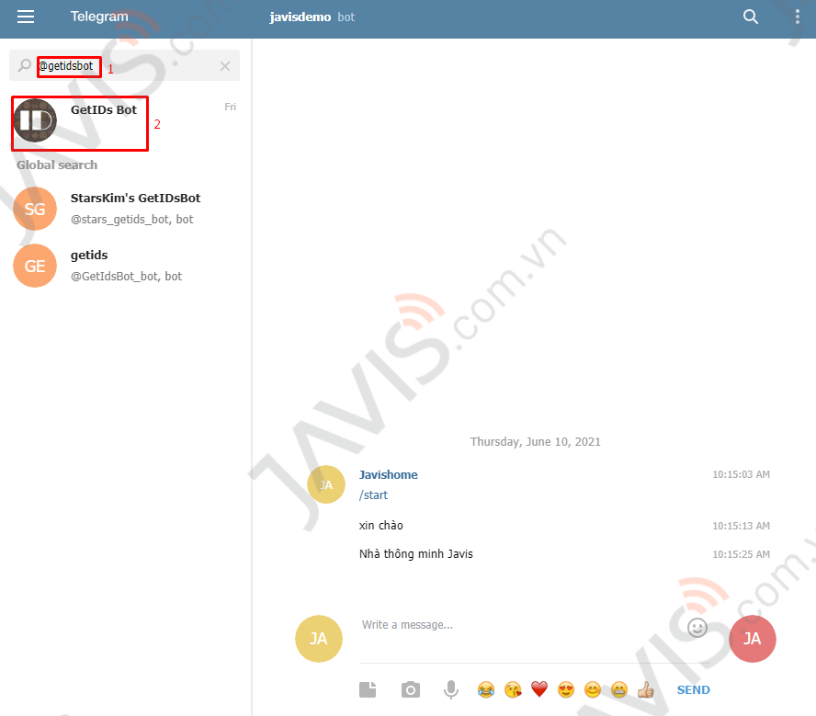The image size is (816, 716).
Task: Click the @GetIdsBot_bot, bot username text
Action: tap(127, 277)
